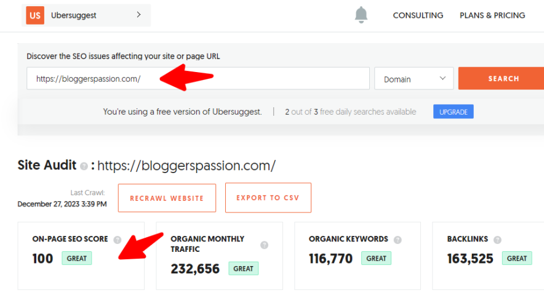Viewport: 544px width, 295px height.
Task: Click help icon next to Backlinks
Action: pyautogui.click(x=497, y=240)
